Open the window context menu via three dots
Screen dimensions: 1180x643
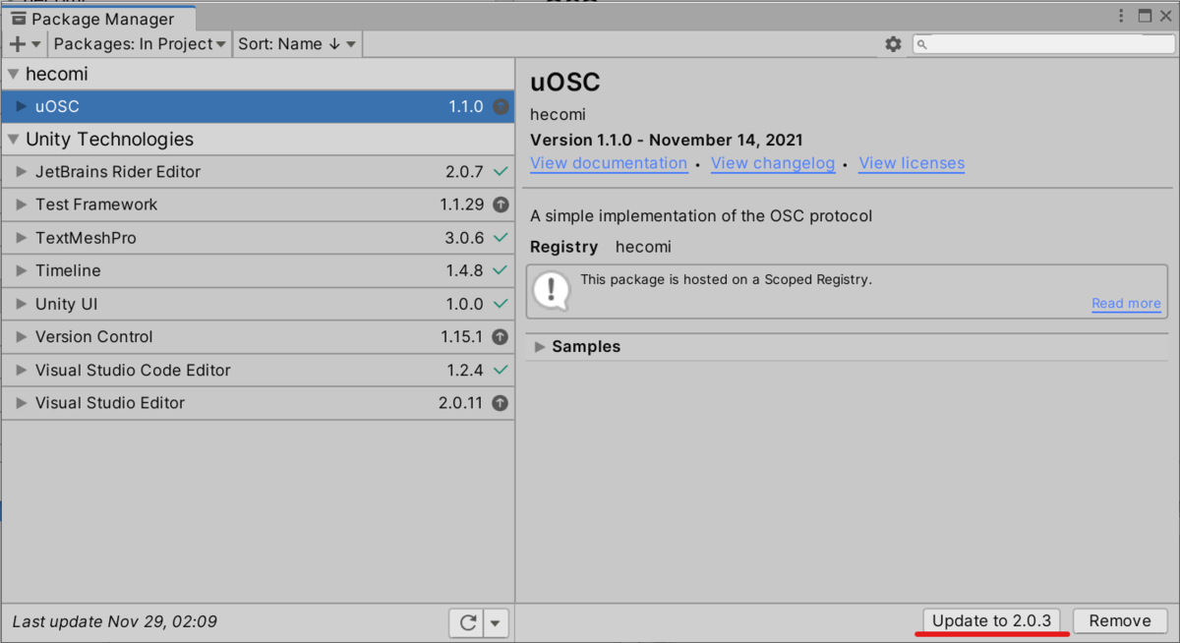[1120, 16]
